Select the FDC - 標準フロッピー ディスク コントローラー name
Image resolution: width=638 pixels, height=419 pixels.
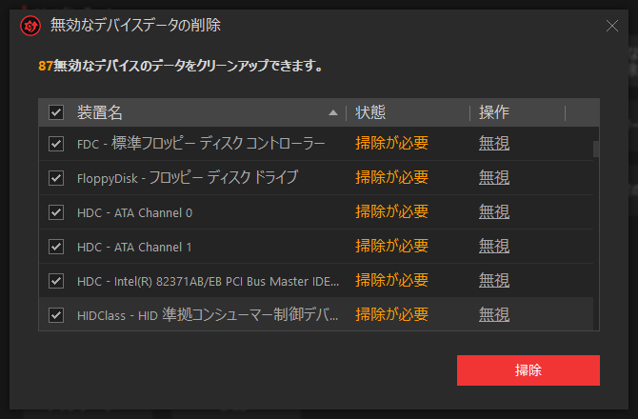click(x=201, y=144)
